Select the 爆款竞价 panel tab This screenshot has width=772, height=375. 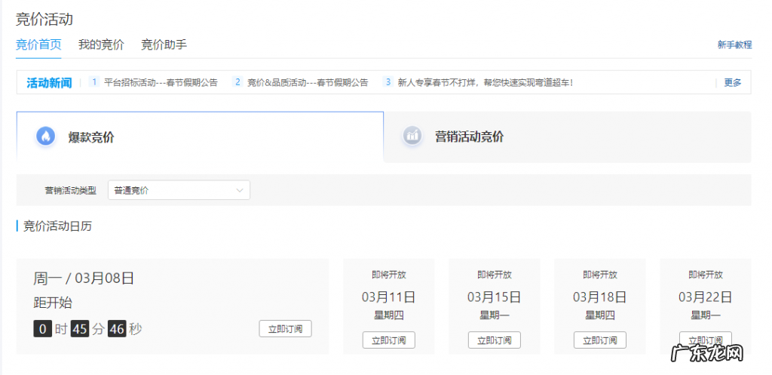click(200, 137)
